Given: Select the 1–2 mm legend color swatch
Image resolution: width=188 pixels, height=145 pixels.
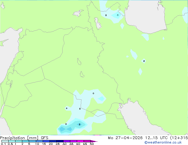Looking at the screenshot, I should (19, 141).
